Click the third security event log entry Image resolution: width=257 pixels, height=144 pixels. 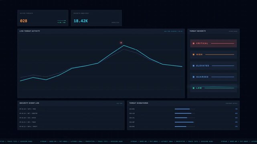point(28,118)
